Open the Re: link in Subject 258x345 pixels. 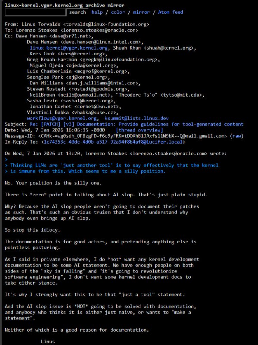click(x=34, y=124)
